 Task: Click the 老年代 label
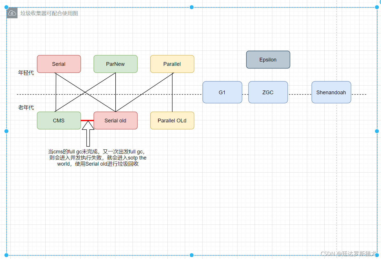[x=26, y=108]
